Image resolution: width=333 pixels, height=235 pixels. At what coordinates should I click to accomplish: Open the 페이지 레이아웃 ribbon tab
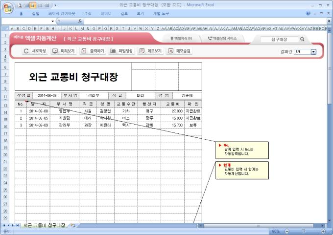point(62,13)
